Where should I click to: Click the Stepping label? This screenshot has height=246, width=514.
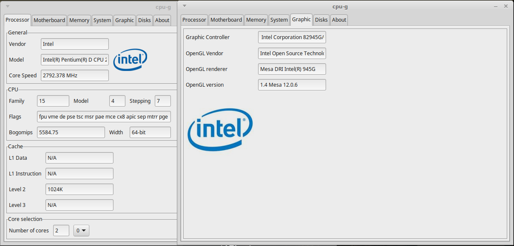click(x=140, y=101)
